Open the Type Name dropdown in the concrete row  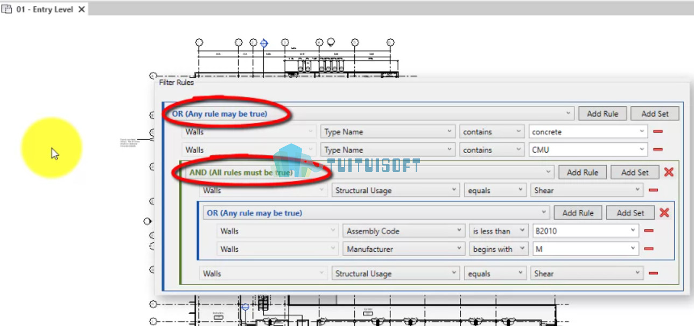[x=388, y=132]
